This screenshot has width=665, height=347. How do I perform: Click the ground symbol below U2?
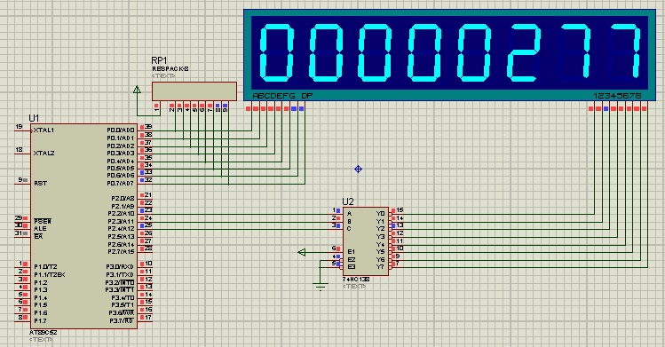coord(321,286)
